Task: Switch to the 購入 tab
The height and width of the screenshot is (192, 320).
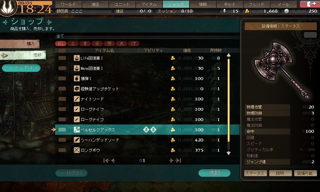Action: (x=20, y=44)
